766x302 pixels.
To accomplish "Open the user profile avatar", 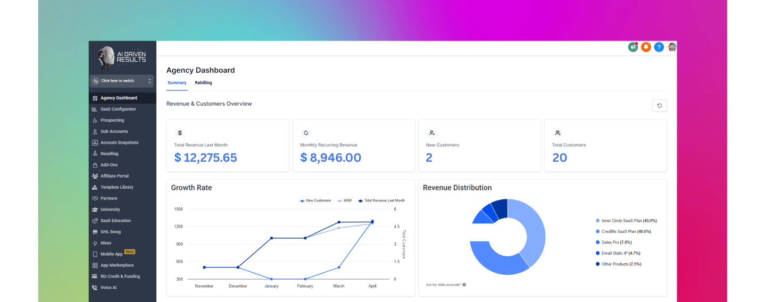I will pyautogui.click(x=672, y=47).
